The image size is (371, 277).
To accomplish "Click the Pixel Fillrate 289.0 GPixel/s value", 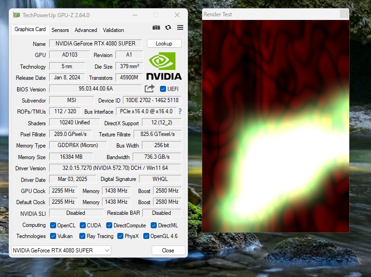I will (70, 134).
